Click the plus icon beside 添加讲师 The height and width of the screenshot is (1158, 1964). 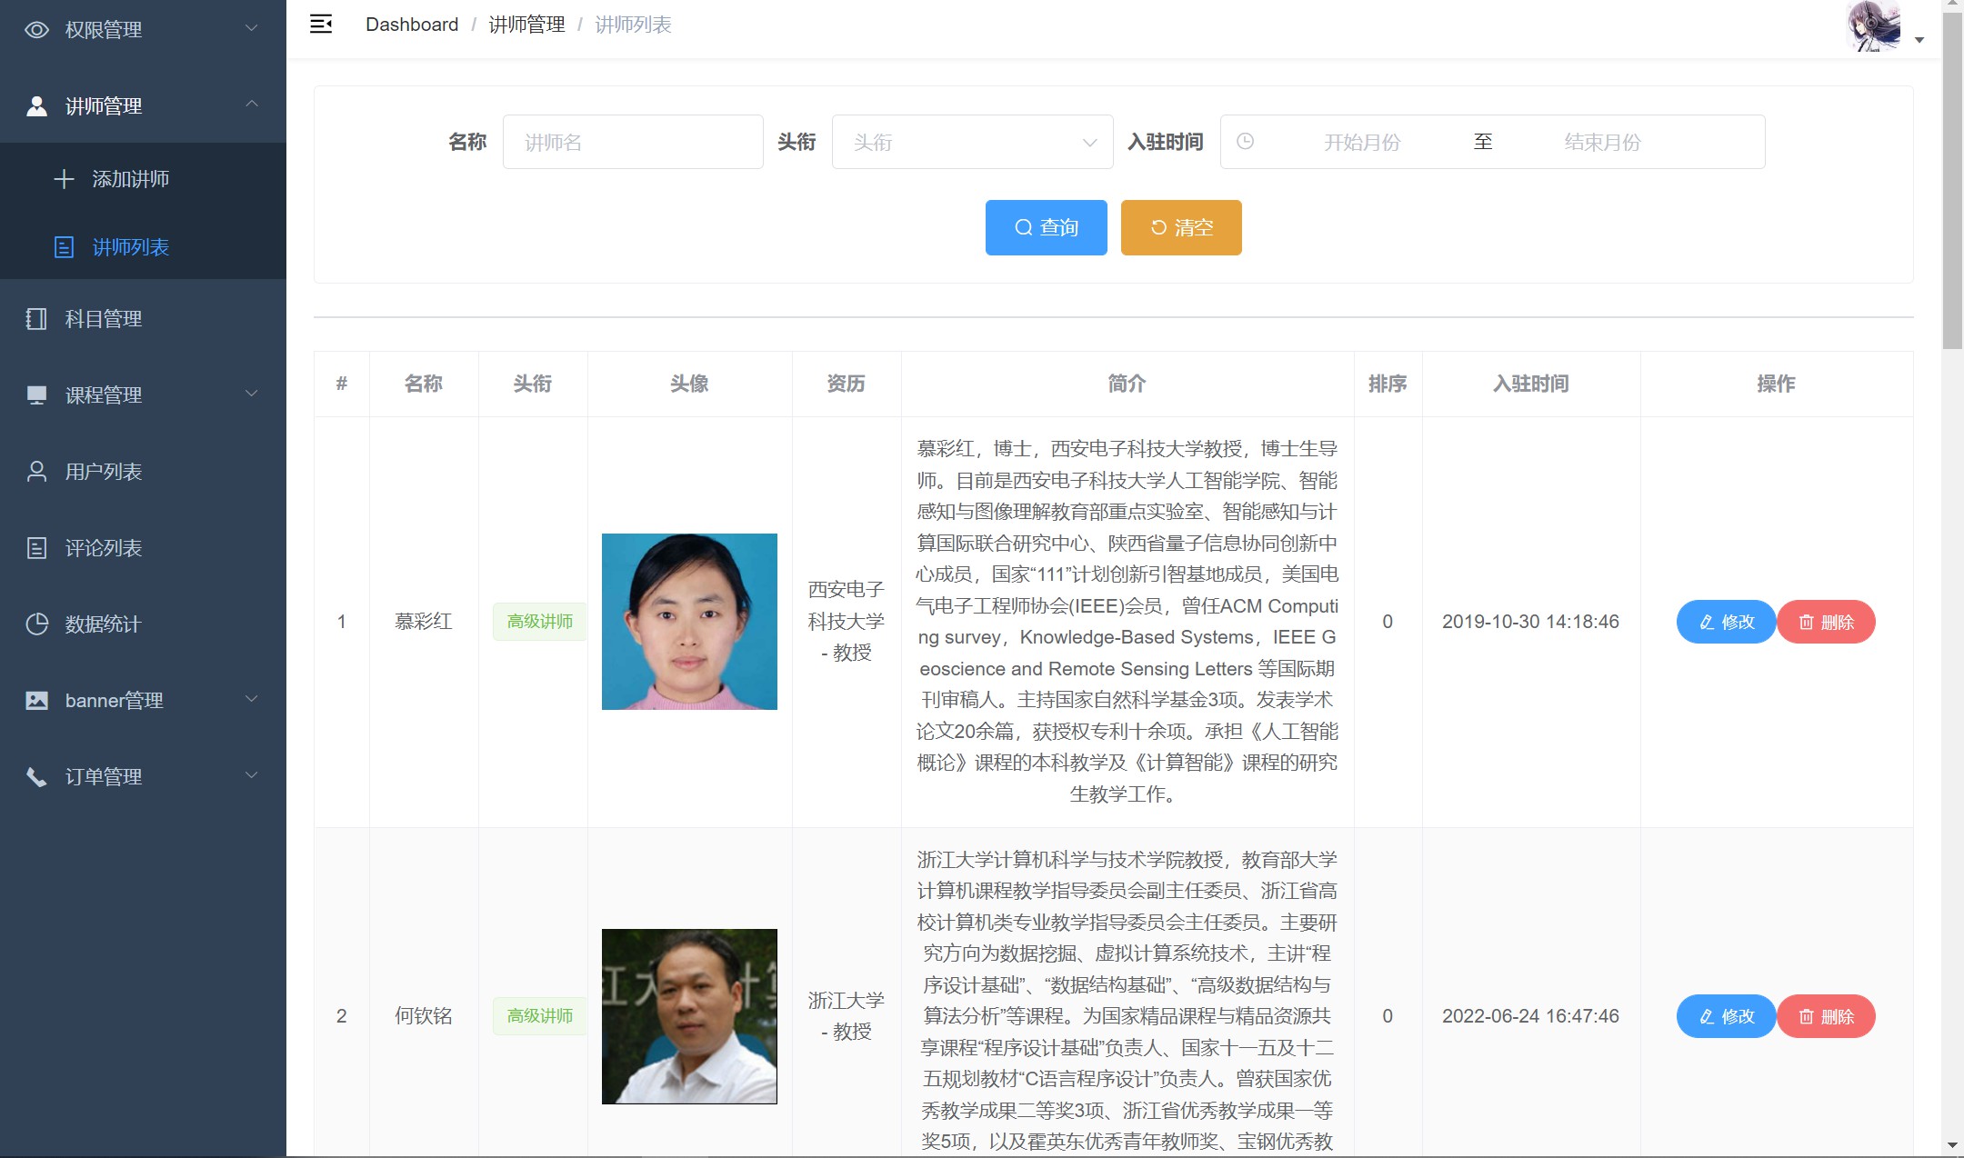click(64, 179)
